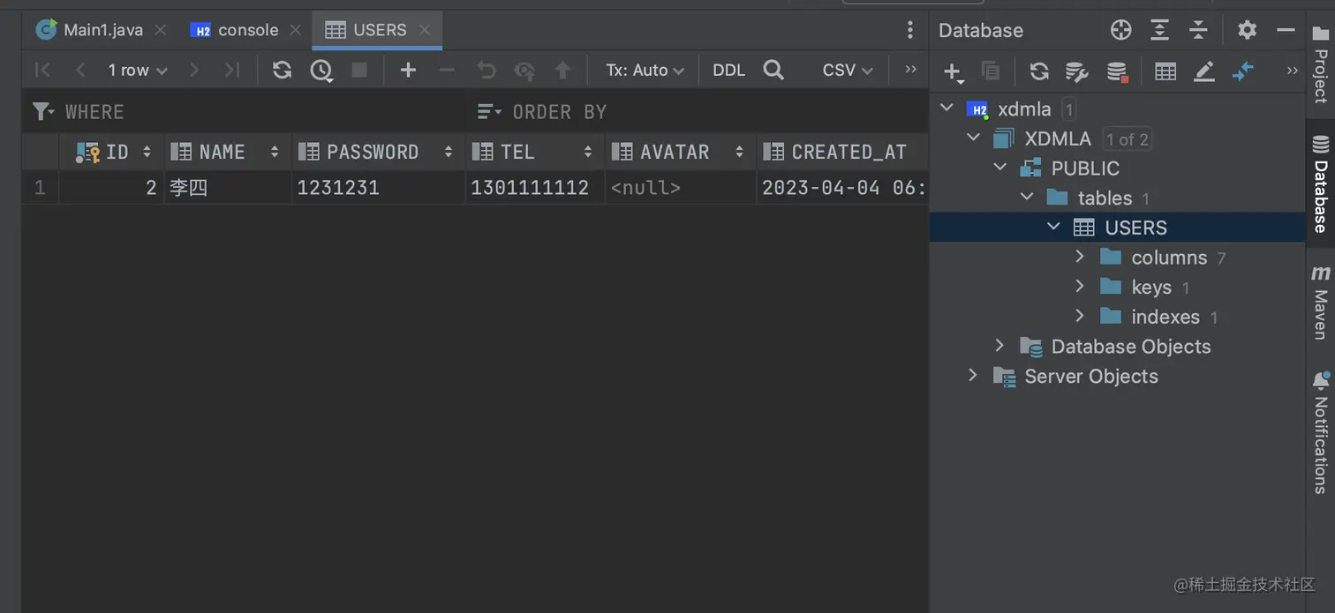Collapse the USERS table node
1335x613 pixels.
click(1052, 227)
